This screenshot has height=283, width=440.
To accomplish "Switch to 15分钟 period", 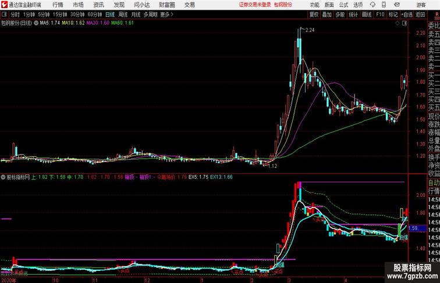I will 60,15.
